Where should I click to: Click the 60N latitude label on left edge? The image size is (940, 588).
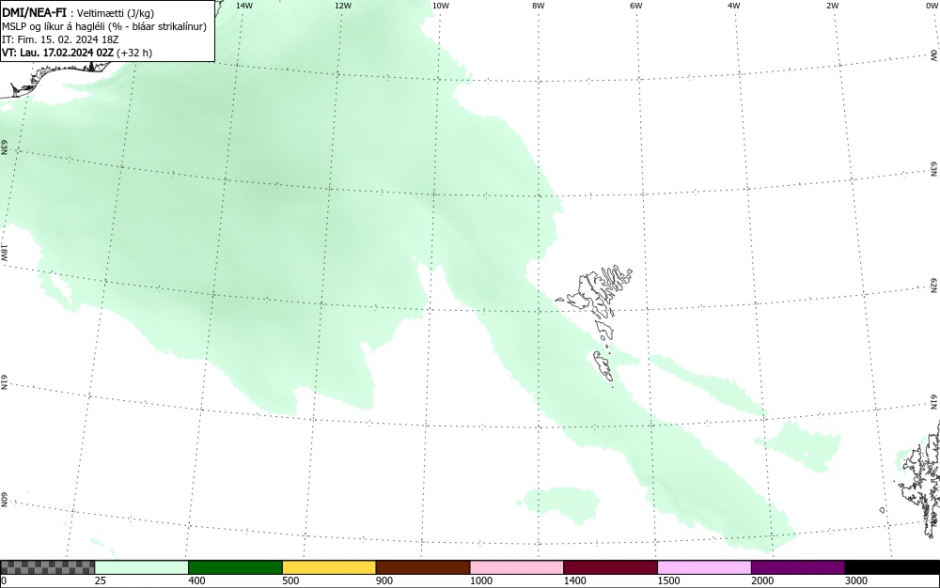click(x=4, y=500)
